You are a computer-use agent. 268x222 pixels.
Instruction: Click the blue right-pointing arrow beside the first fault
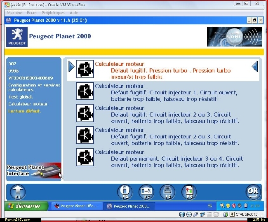pos(71,66)
